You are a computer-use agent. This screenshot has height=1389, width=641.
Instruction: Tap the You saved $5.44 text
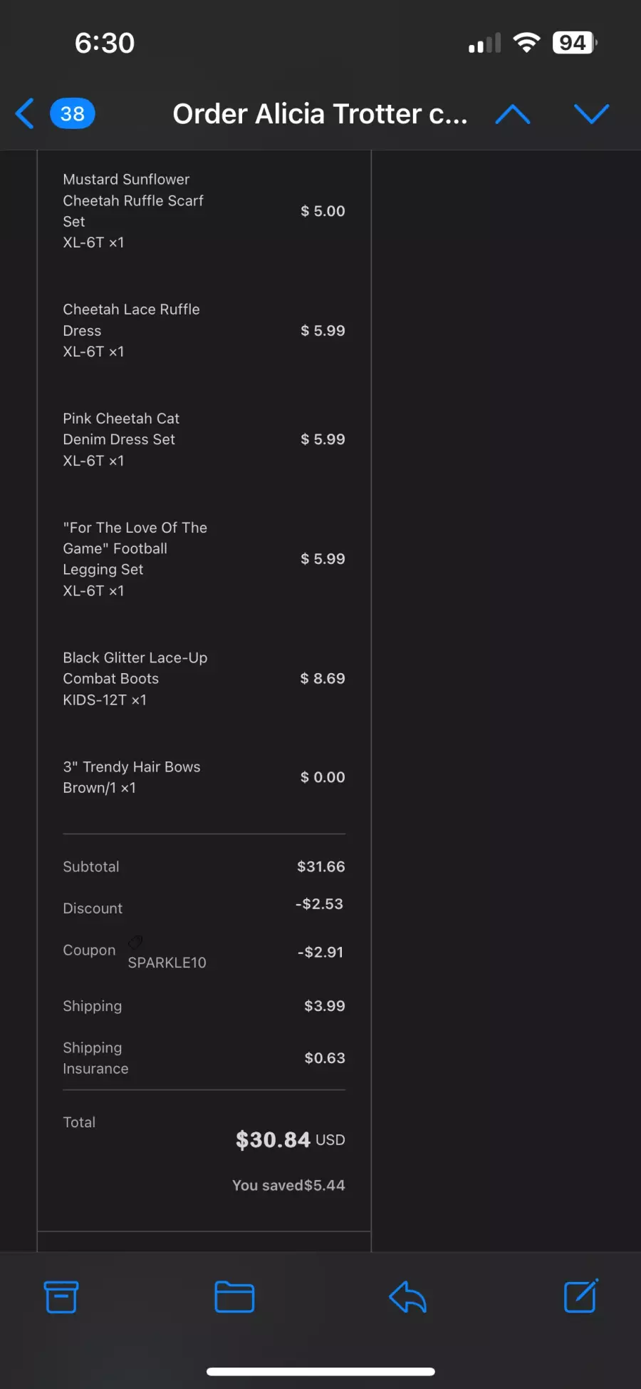[x=288, y=1185]
